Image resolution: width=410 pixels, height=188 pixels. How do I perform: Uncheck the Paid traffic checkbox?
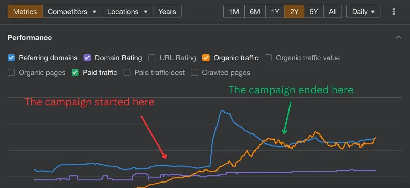coord(75,72)
